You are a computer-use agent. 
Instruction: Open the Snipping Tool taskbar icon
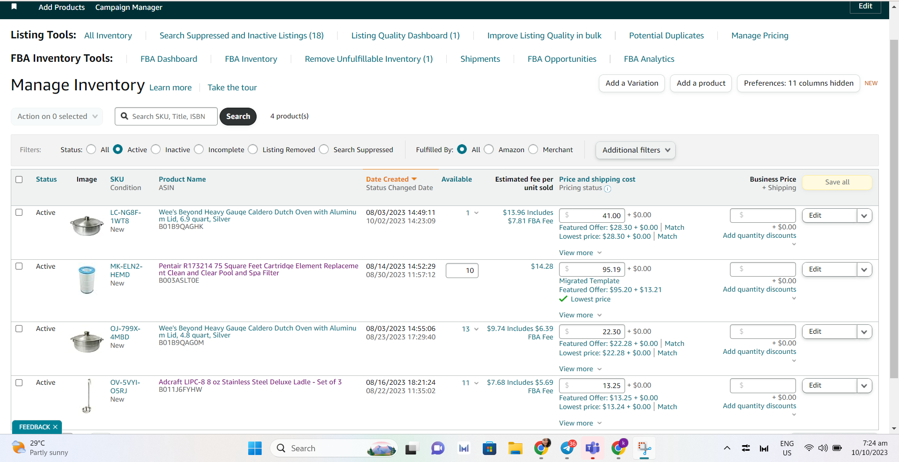[644, 448]
